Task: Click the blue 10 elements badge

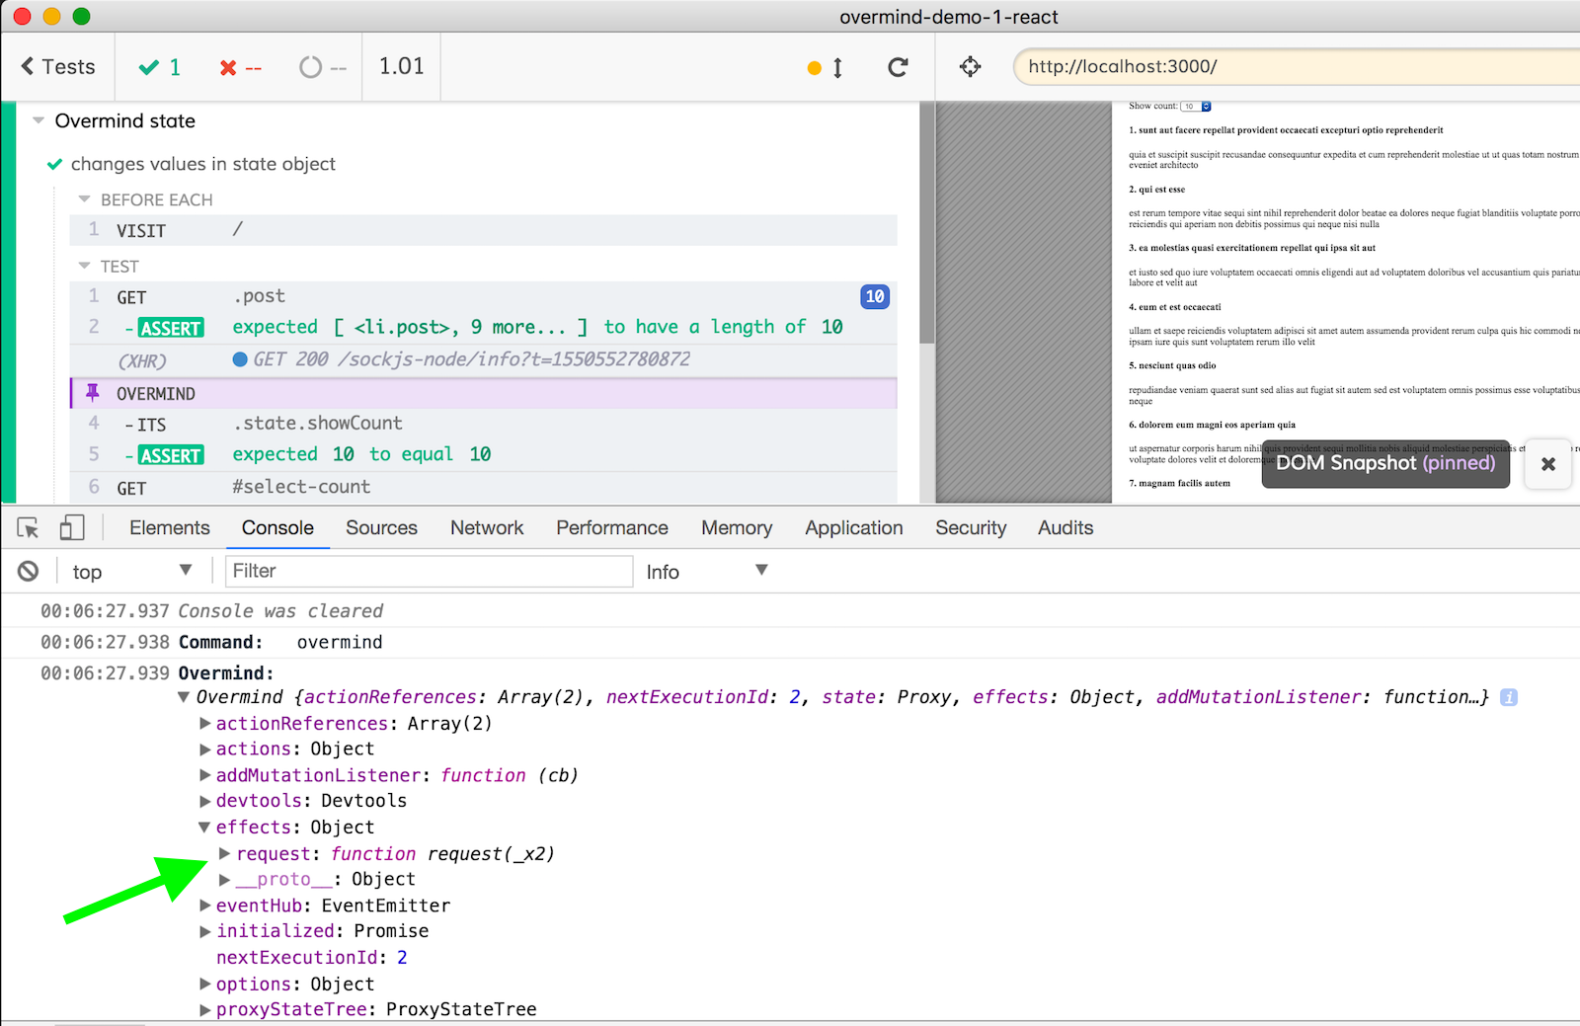Action: point(874,296)
